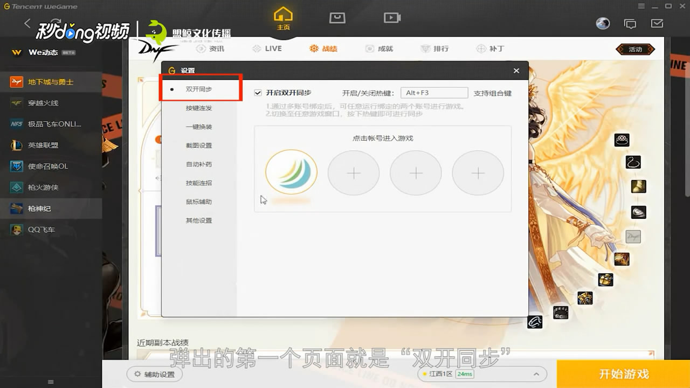The image size is (690, 388).
Task: Add account in last plus slot
Action: coord(478,173)
